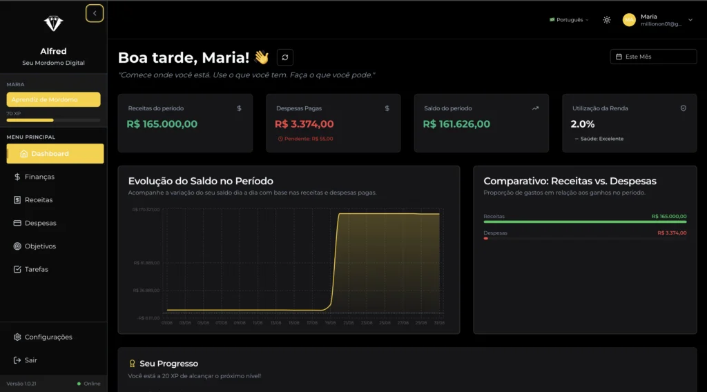The image size is (707, 392).
Task: Click the Brazil flag language icon
Action: pyautogui.click(x=552, y=20)
